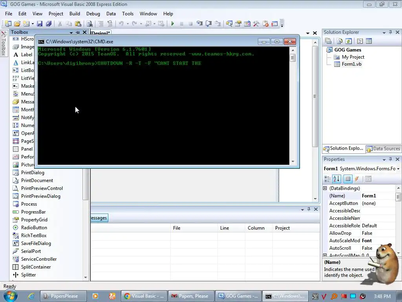The height and width of the screenshot is (302, 402).
Task: Click the Messages filter button in Error List
Action: tap(99, 218)
